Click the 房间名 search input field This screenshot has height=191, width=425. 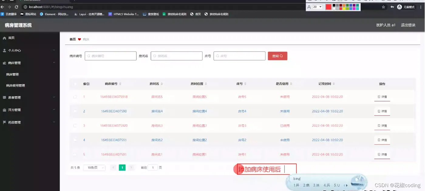(176, 56)
